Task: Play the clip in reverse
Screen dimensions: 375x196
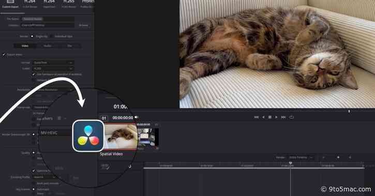Action: 263,117
